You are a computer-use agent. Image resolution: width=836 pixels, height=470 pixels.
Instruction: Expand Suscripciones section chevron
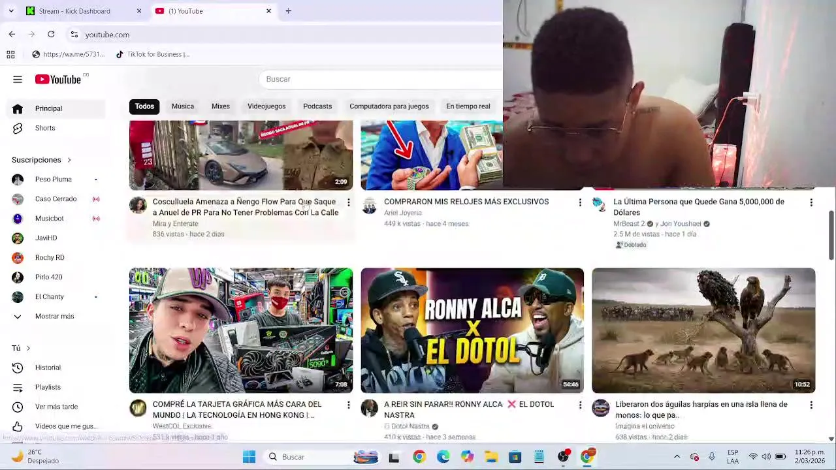click(x=69, y=160)
